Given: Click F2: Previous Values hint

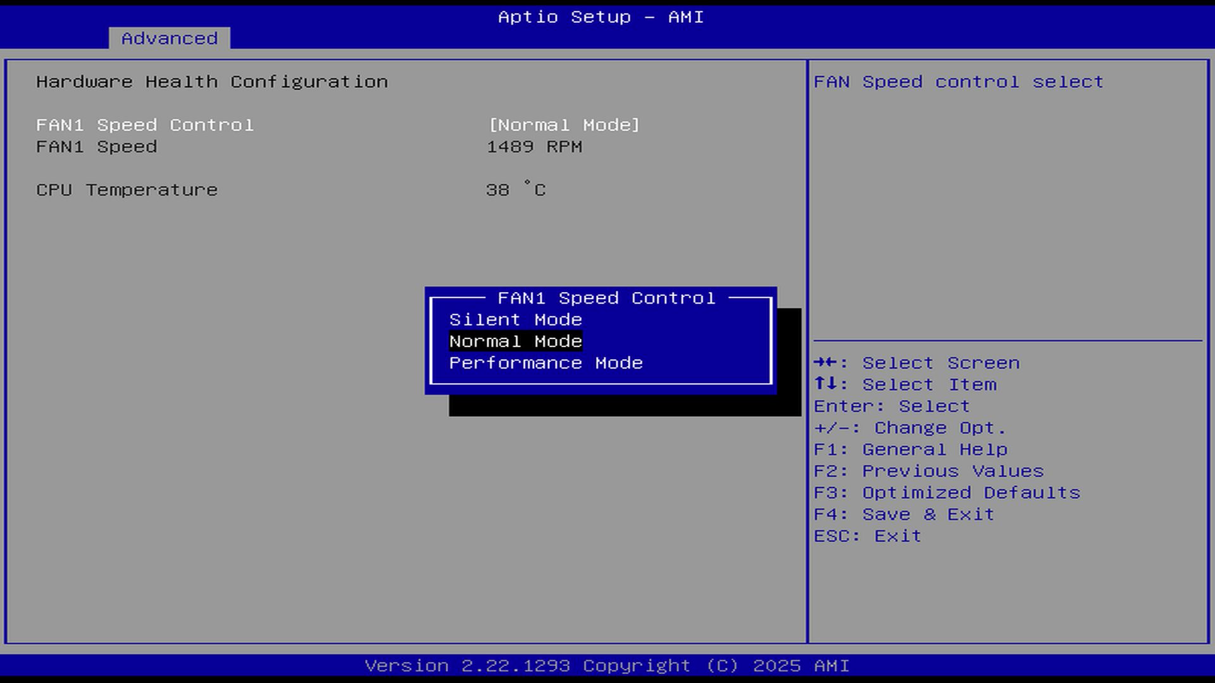Looking at the screenshot, I should (928, 471).
